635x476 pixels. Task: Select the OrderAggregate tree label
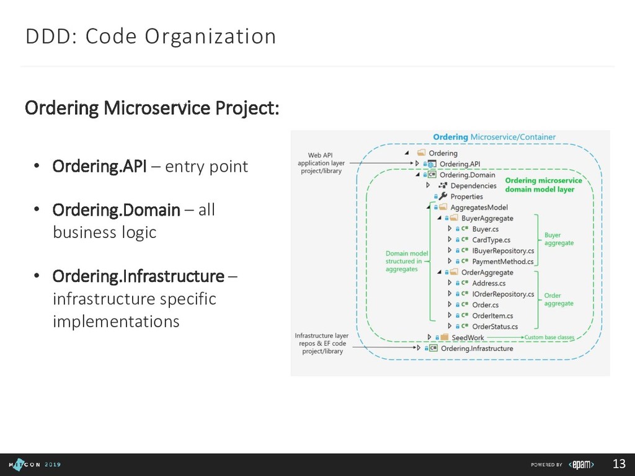pyautogui.click(x=487, y=273)
